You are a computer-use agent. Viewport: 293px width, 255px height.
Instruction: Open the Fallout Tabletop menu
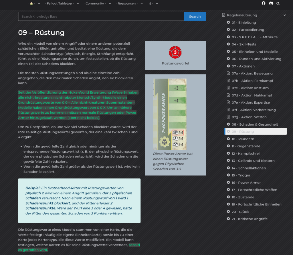59,3
